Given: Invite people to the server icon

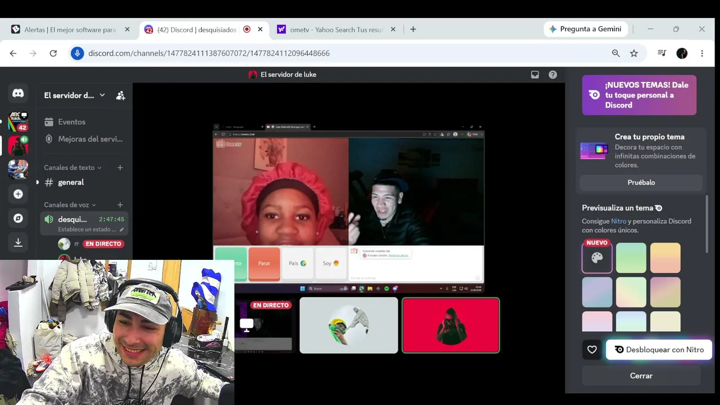Looking at the screenshot, I should pyautogui.click(x=120, y=96).
